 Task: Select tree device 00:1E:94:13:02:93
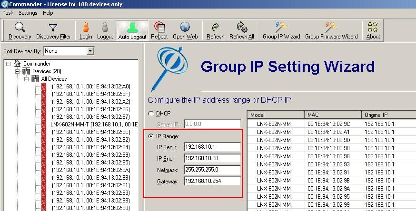[91, 193]
